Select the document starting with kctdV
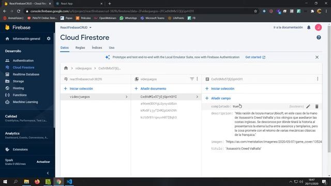Image resolution: width=331 pixels, height=186 pixels. (x=159, y=117)
